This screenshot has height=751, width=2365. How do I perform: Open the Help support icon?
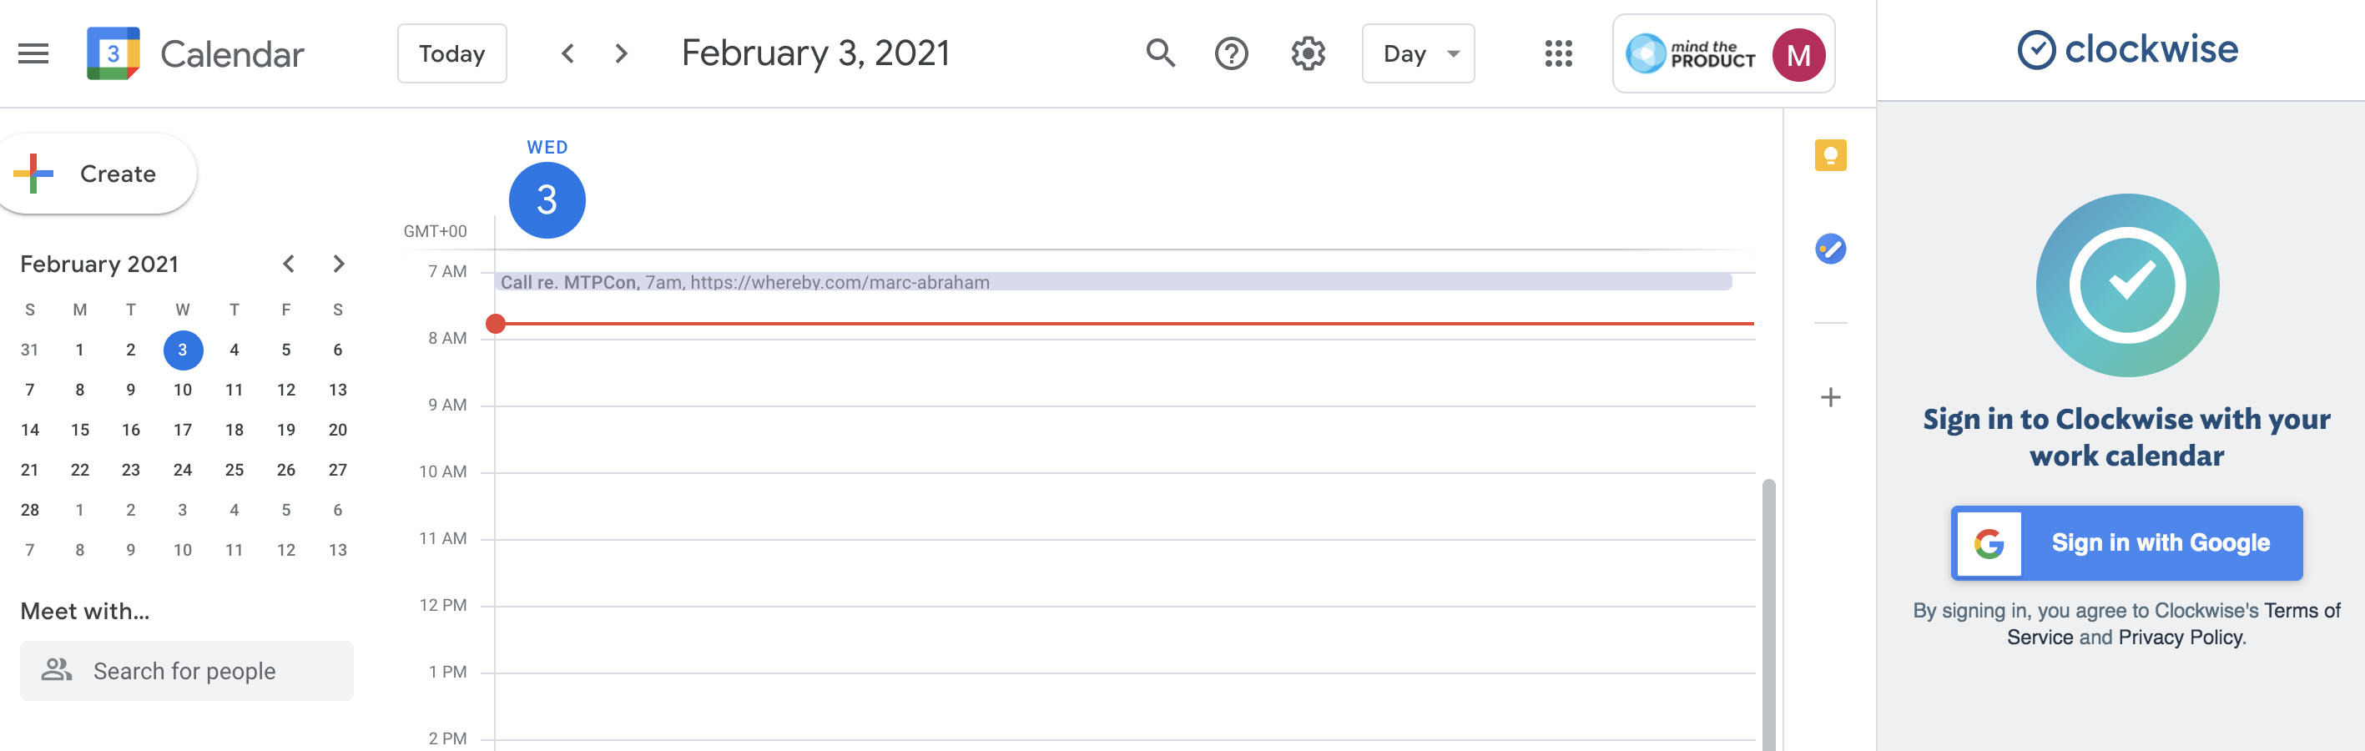tap(1230, 54)
